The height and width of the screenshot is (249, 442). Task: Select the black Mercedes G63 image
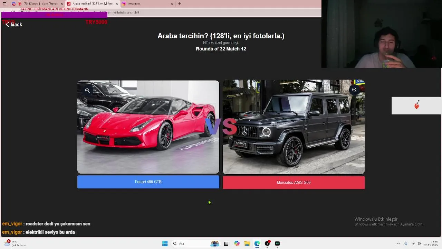coord(294,127)
